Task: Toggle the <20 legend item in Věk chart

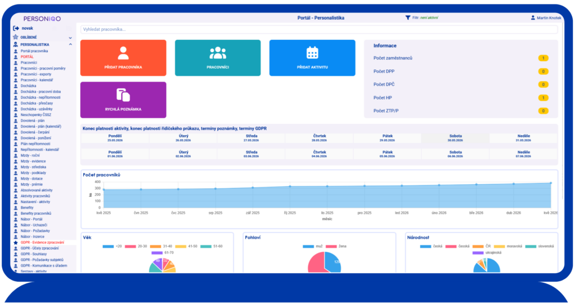Action: (112, 246)
